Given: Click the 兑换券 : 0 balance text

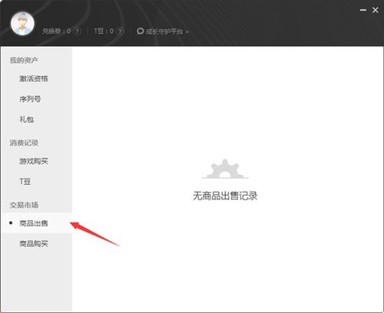Looking at the screenshot, I should 56,31.
